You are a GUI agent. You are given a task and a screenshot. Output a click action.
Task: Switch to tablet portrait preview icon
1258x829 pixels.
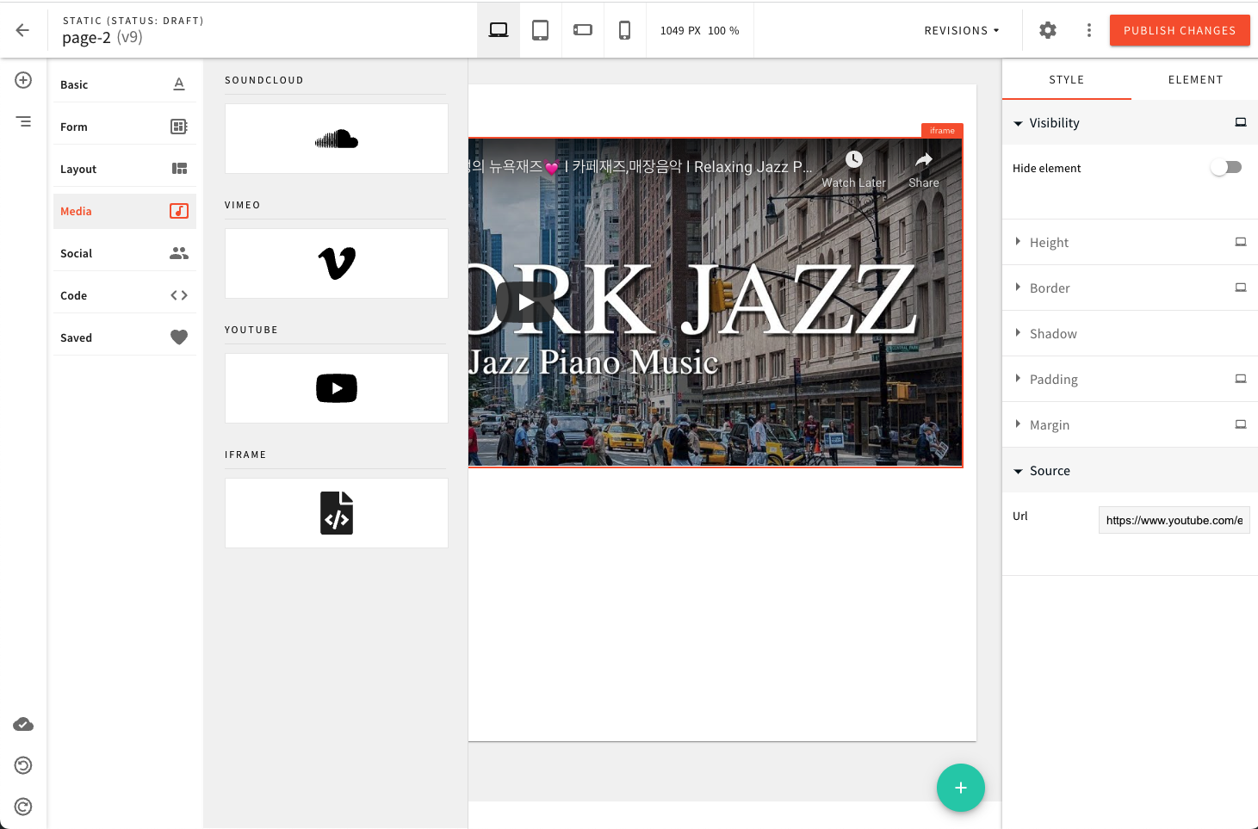[x=541, y=30]
